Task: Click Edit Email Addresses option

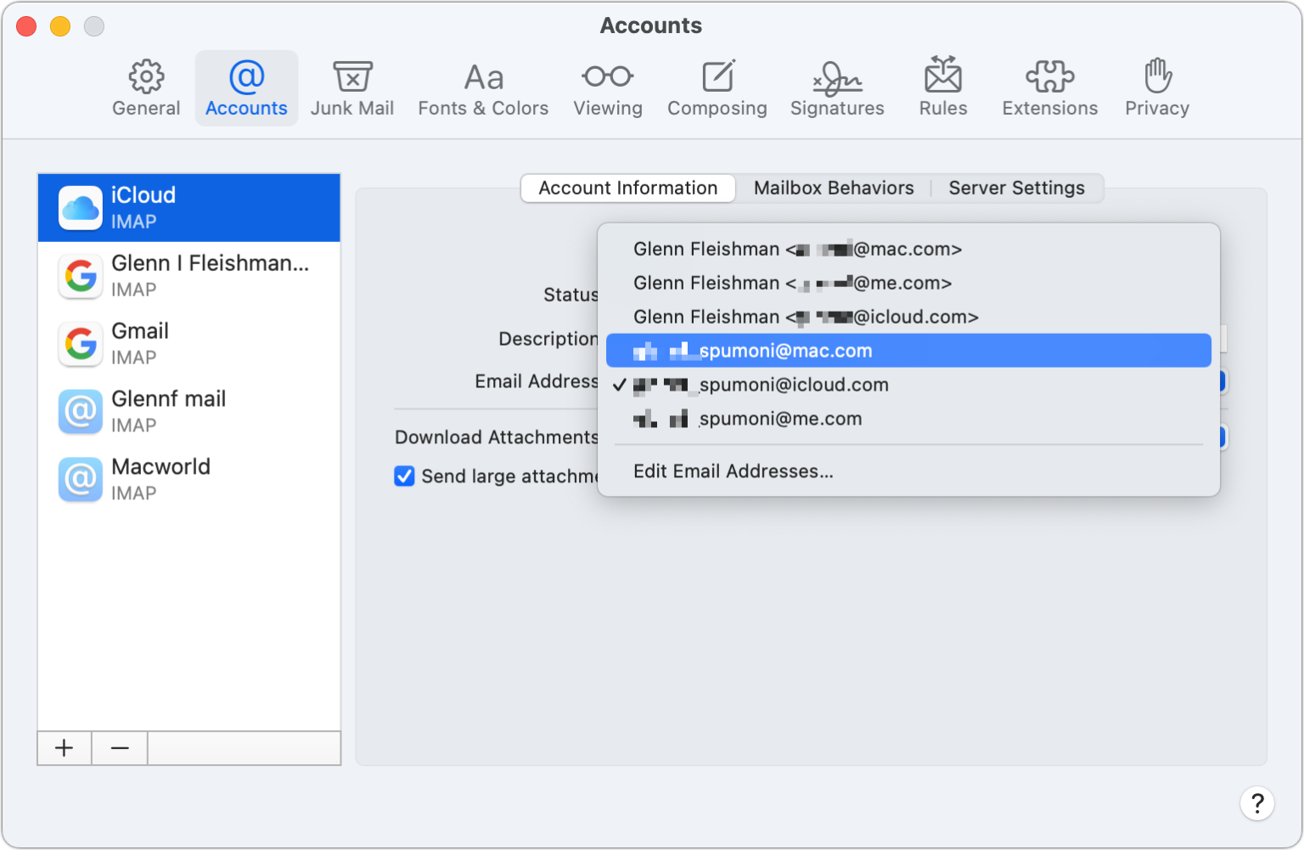Action: click(733, 470)
